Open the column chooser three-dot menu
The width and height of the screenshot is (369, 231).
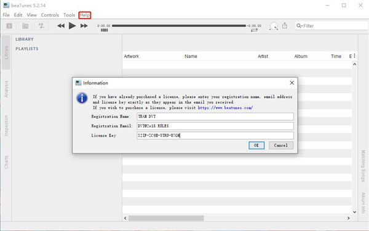pos(354,56)
